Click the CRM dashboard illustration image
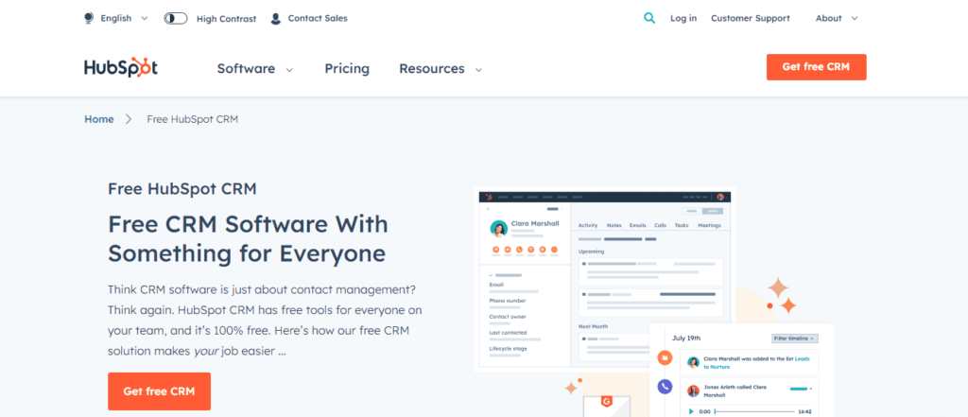The width and height of the screenshot is (968, 417). click(x=654, y=302)
